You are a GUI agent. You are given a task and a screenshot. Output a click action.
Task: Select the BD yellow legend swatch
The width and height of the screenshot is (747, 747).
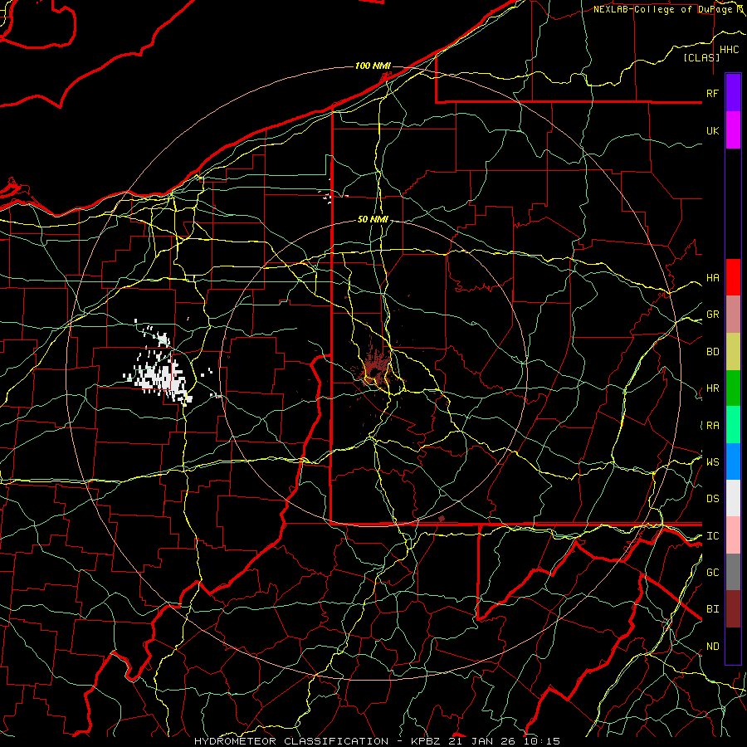pyautogui.click(x=733, y=352)
